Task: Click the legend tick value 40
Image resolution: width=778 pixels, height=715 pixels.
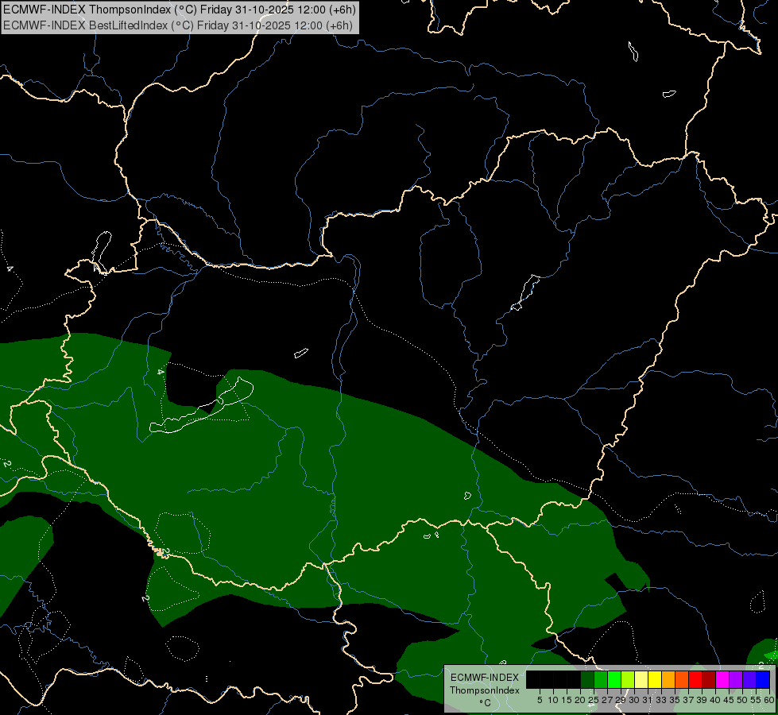Action: 715,700
